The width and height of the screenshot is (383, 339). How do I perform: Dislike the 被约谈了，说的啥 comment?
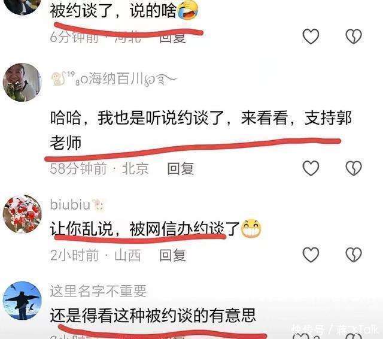(x=354, y=37)
